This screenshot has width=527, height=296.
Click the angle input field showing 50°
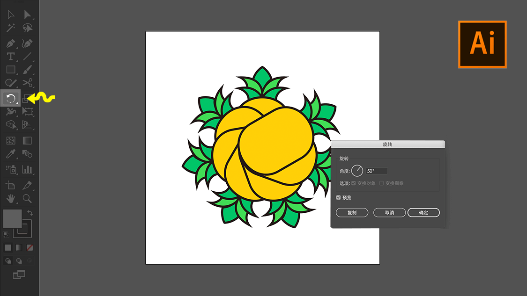point(376,171)
